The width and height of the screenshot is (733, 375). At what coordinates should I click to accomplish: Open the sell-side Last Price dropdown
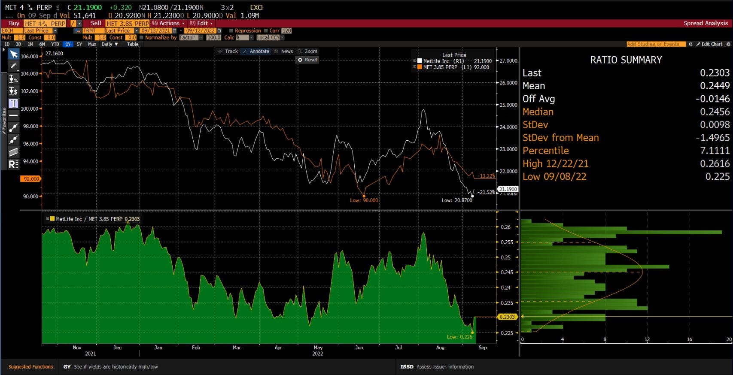click(x=137, y=31)
